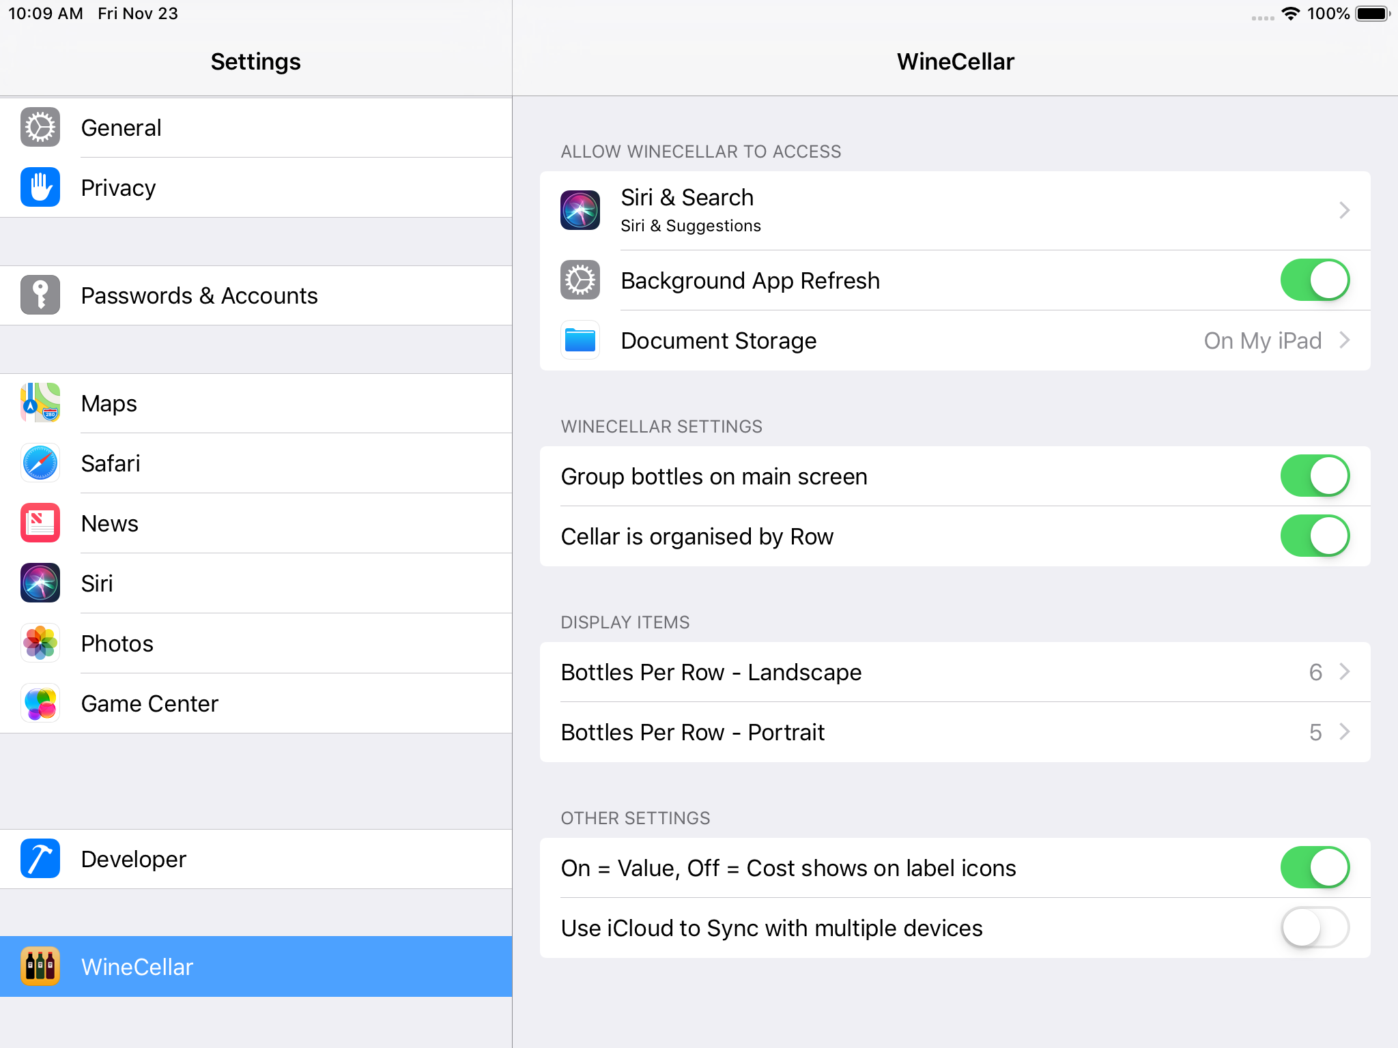Screen dimensions: 1398x1048
Task: Open the Developer hammer icon
Action: point(40,858)
